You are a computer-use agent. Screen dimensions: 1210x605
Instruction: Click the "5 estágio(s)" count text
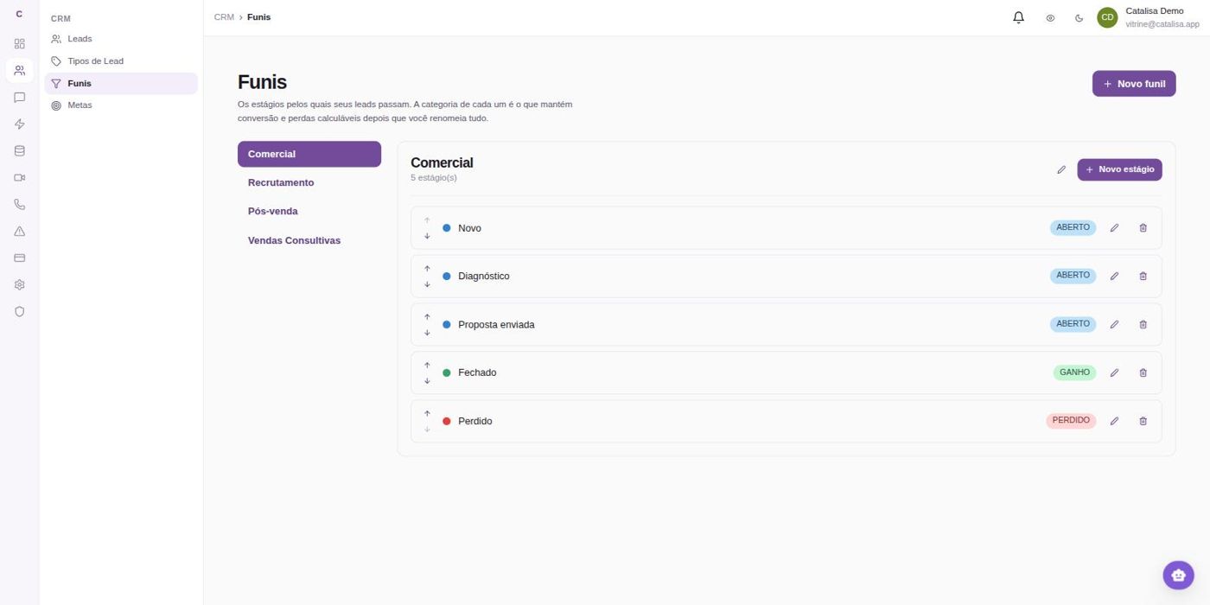[434, 178]
